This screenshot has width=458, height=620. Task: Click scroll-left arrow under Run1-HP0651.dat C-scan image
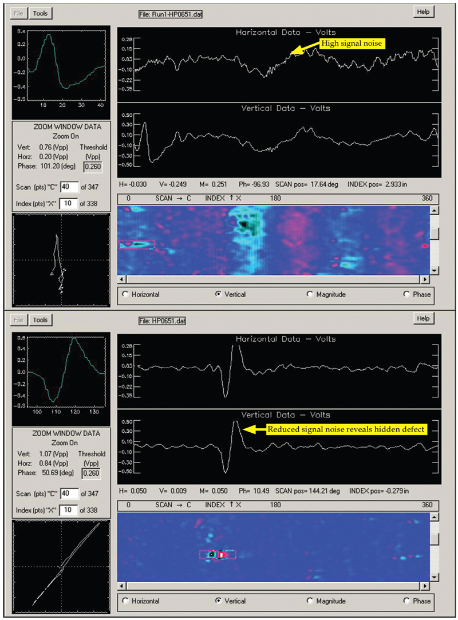tap(121, 279)
